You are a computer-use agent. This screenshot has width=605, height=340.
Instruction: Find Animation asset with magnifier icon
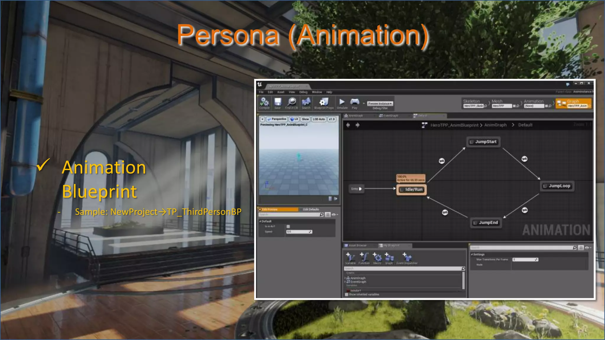tap(550, 106)
